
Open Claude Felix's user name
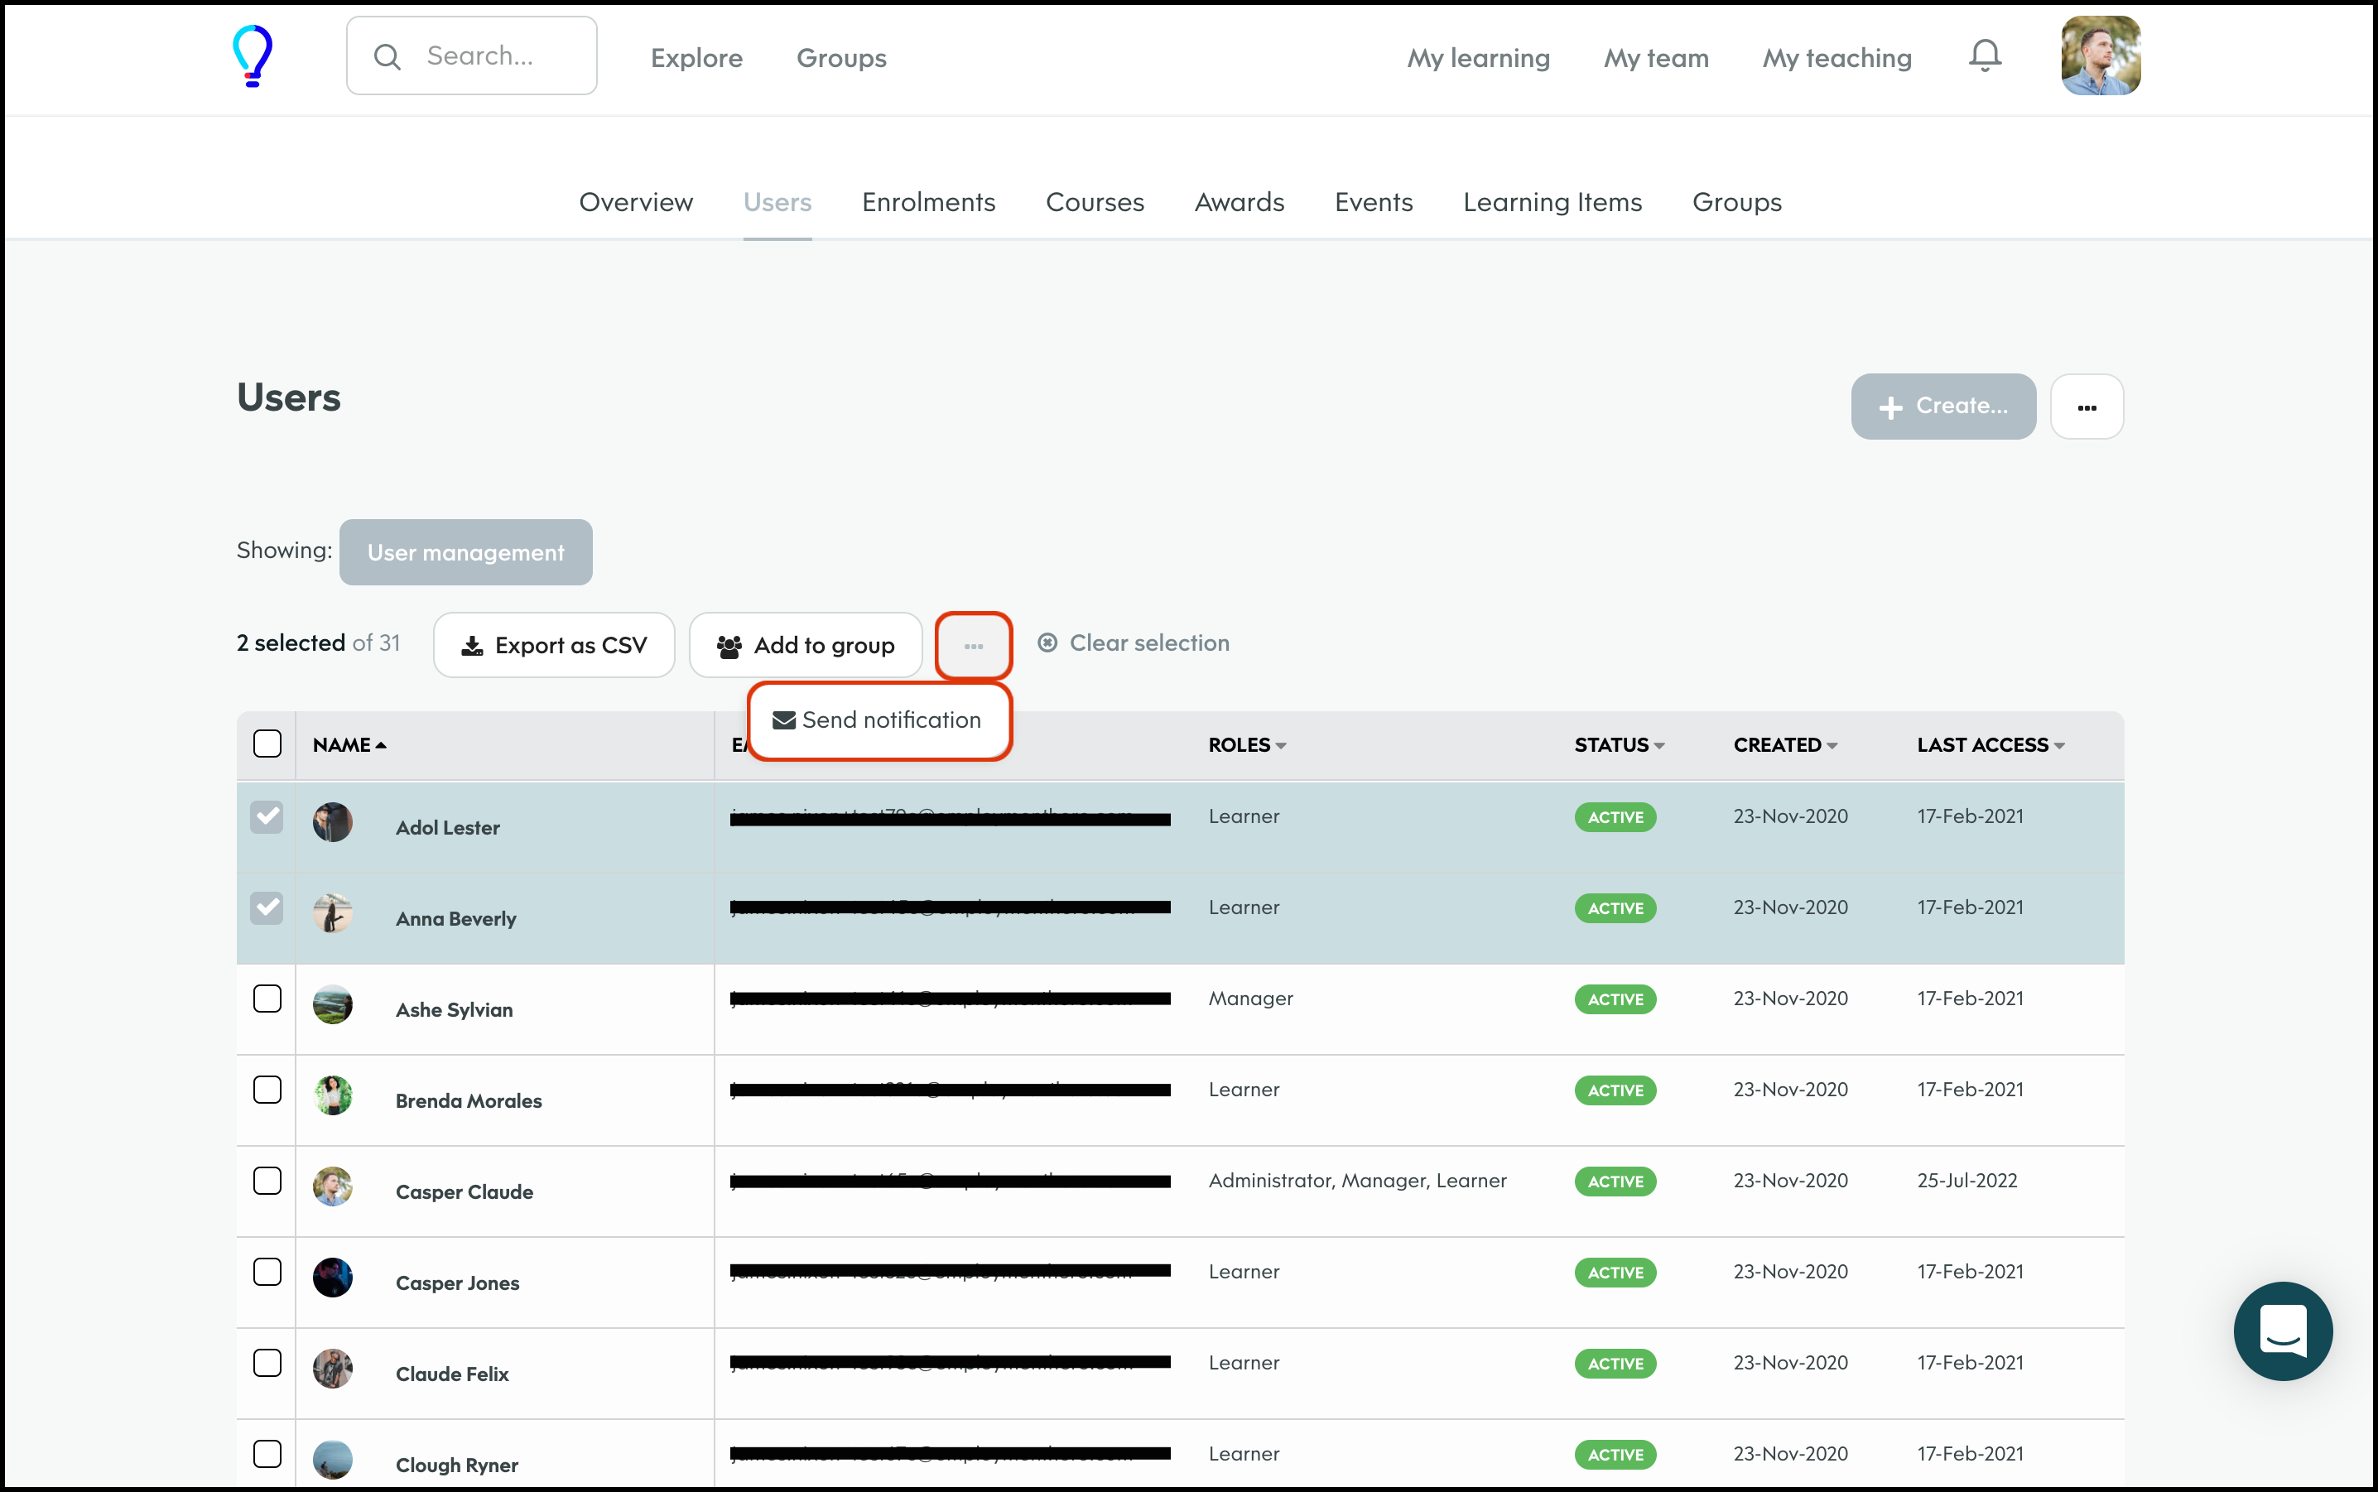point(452,1374)
